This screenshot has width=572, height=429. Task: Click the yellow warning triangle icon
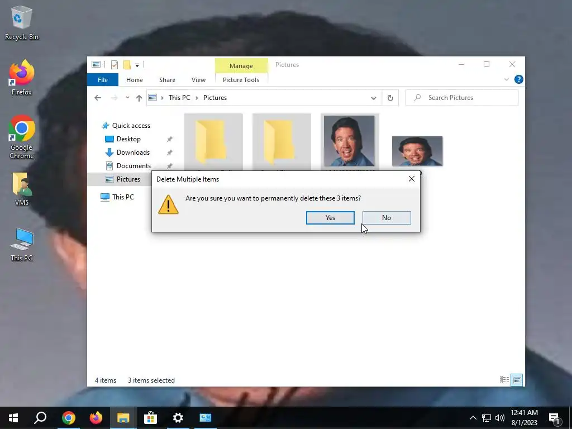coord(168,204)
